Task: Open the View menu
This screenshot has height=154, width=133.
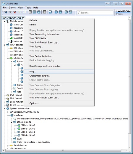Action: coord(20,8)
